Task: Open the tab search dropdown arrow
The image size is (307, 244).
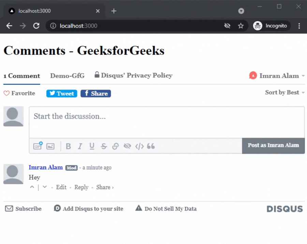Action: point(241,11)
